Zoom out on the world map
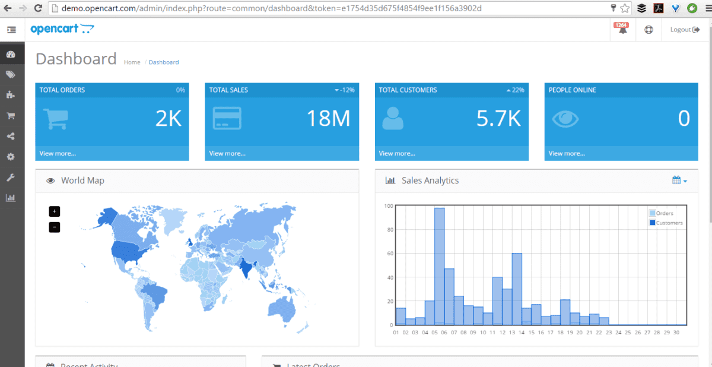The height and width of the screenshot is (367, 712). (x=55, y=227)
